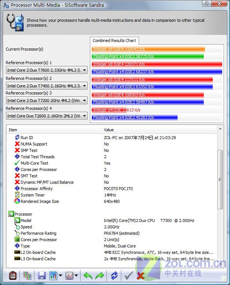This screenshot has height=285, width=230.
Task: Open Reference Processor 1 dropdown (T7600)
Action: [x=47, y=70]
